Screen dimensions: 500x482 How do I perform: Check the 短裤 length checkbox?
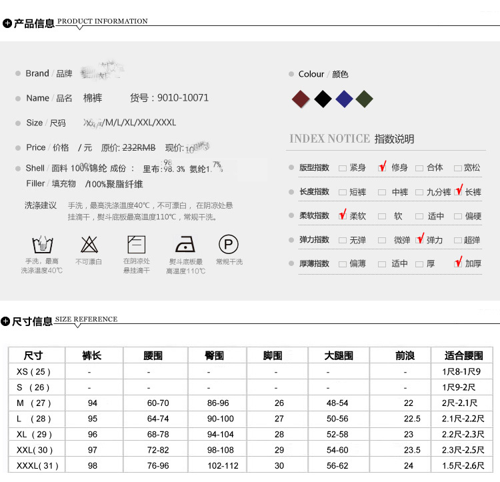[343, 192]
